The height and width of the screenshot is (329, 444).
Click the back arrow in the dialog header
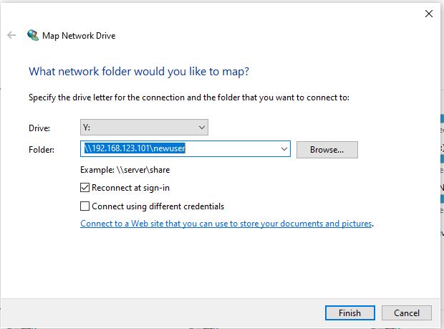pyautogui.click(x=11, y=35)
